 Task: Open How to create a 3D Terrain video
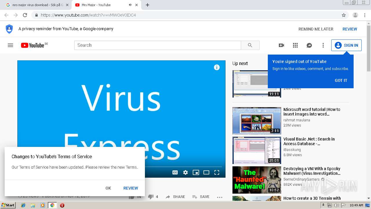point(312,198)
